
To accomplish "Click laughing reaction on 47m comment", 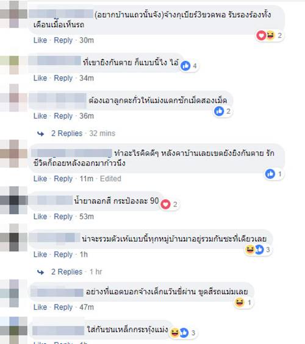I will point(240,303).
